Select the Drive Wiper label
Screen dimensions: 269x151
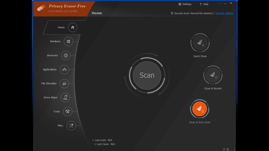click(51, 97)
